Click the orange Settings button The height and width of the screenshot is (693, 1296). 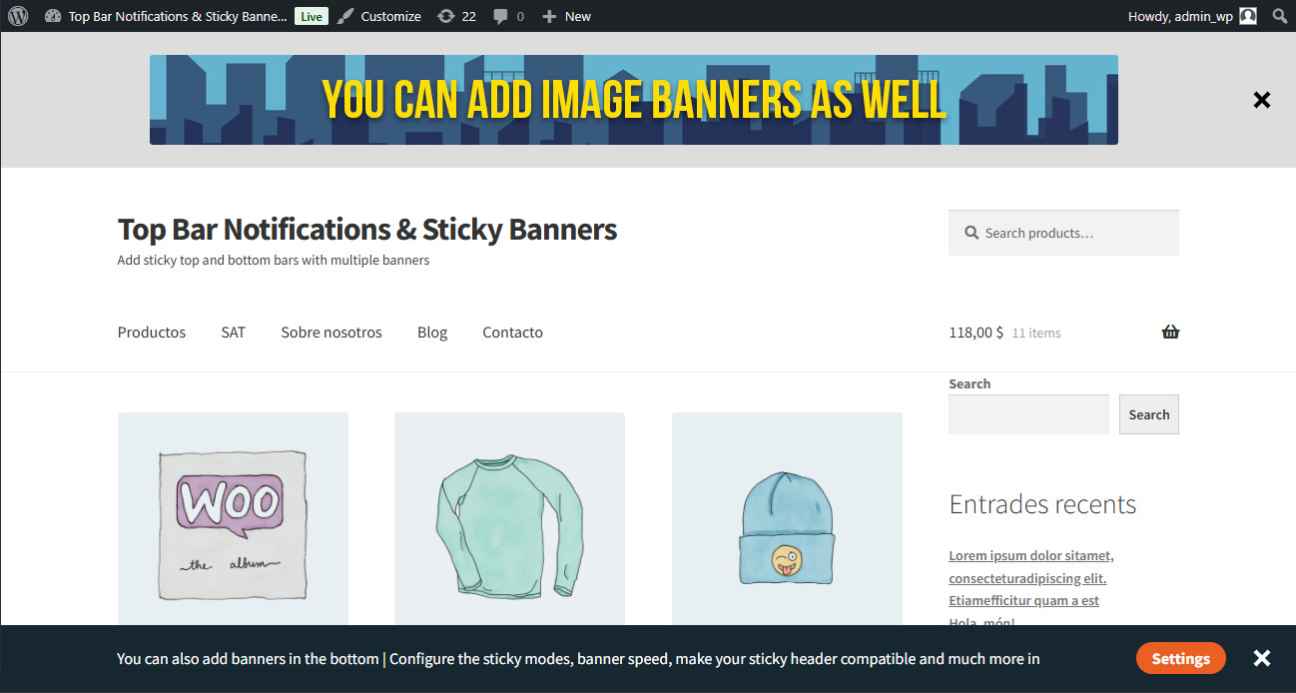tap(1181, 659)
